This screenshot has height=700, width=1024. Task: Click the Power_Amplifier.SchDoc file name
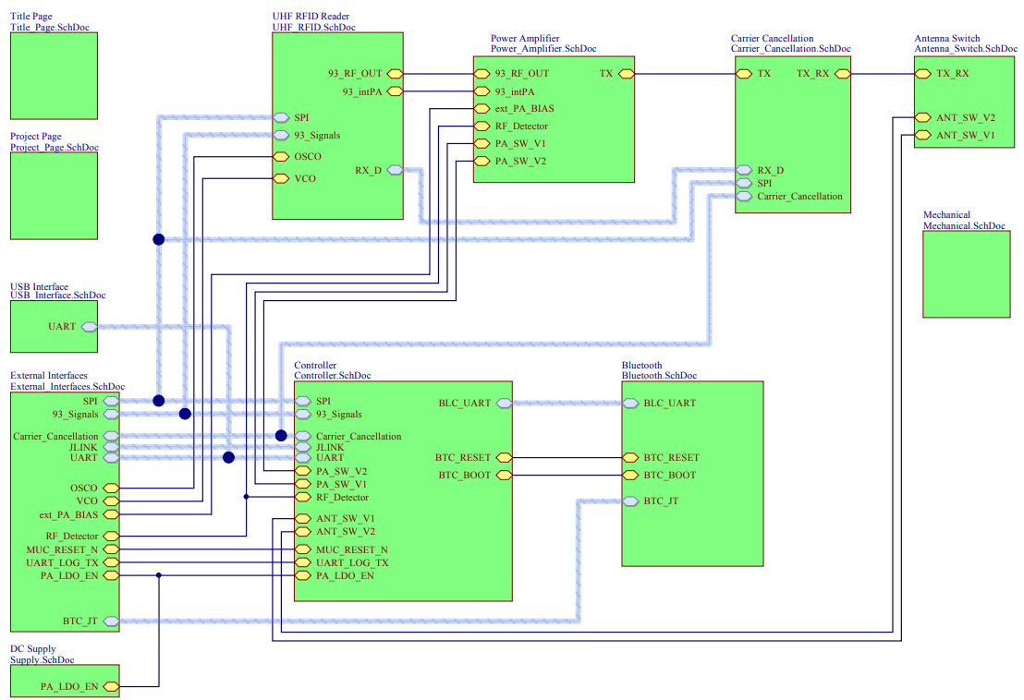(543, 49)
